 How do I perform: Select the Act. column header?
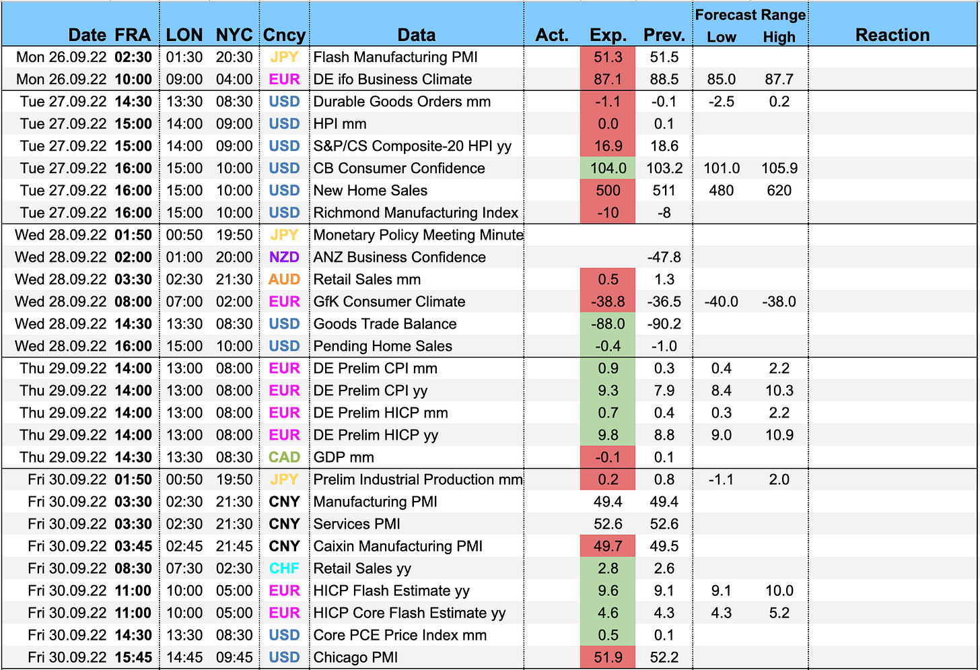[x=552, y=35]
